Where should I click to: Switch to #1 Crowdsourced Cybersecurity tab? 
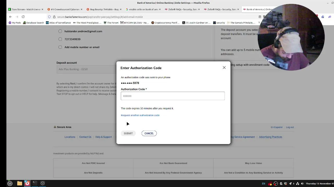(x=64, y=9)
